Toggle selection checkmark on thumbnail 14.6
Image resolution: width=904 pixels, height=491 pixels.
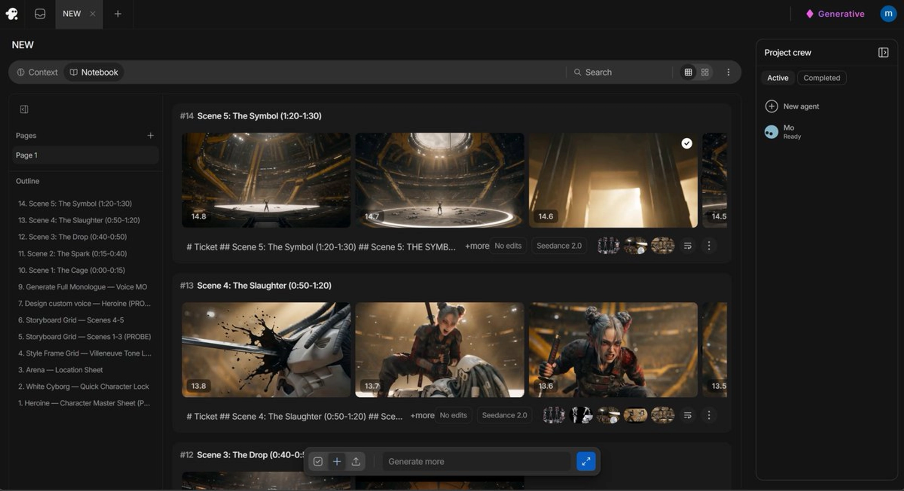point(687,143)
